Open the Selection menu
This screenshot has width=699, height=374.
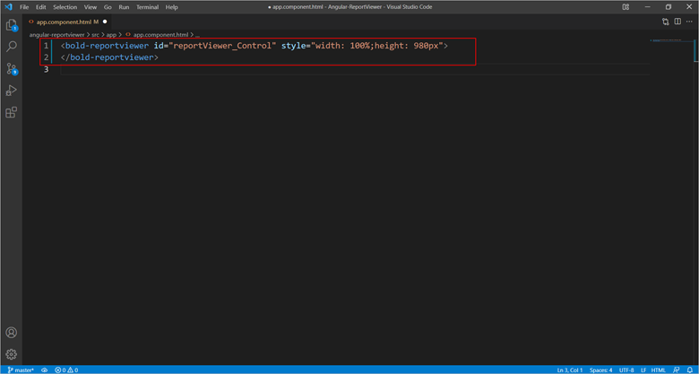click(x=65, y=7)
